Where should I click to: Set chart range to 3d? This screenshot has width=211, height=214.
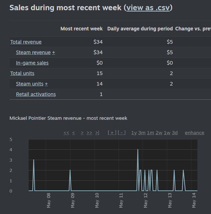(175, 133)
